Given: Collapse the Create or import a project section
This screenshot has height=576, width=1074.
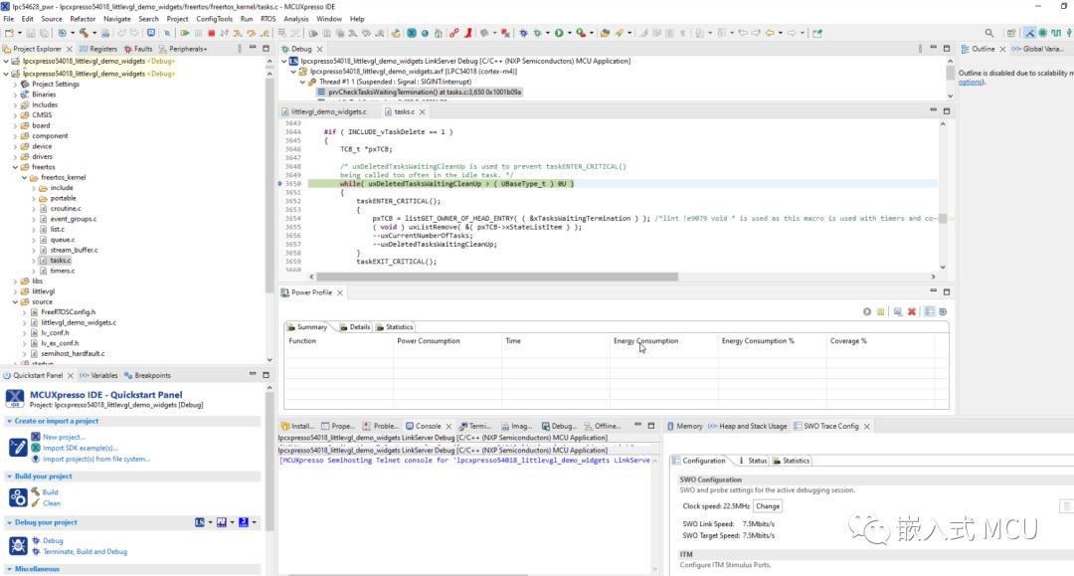Looking at the screenshot, I should pos(9,421).
